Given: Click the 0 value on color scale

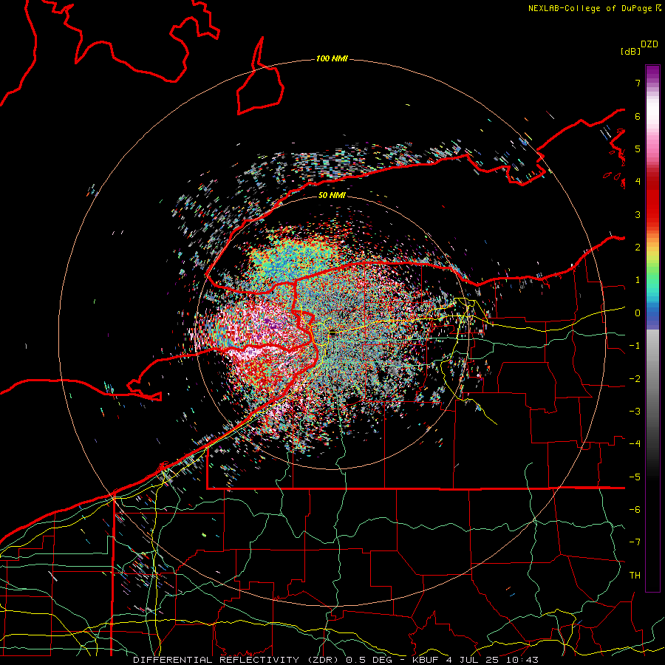Looking at the screenshot, I should pyautogui.click(x=638, y=313).
